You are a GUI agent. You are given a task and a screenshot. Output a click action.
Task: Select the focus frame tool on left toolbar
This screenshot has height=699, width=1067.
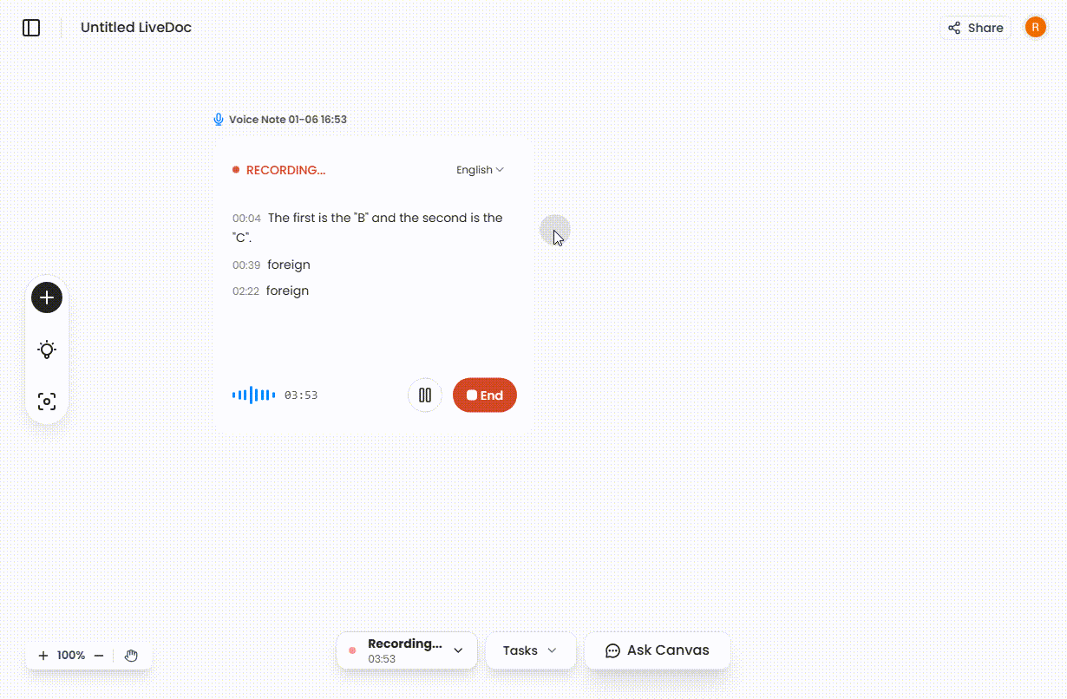[x=46, y=401]
